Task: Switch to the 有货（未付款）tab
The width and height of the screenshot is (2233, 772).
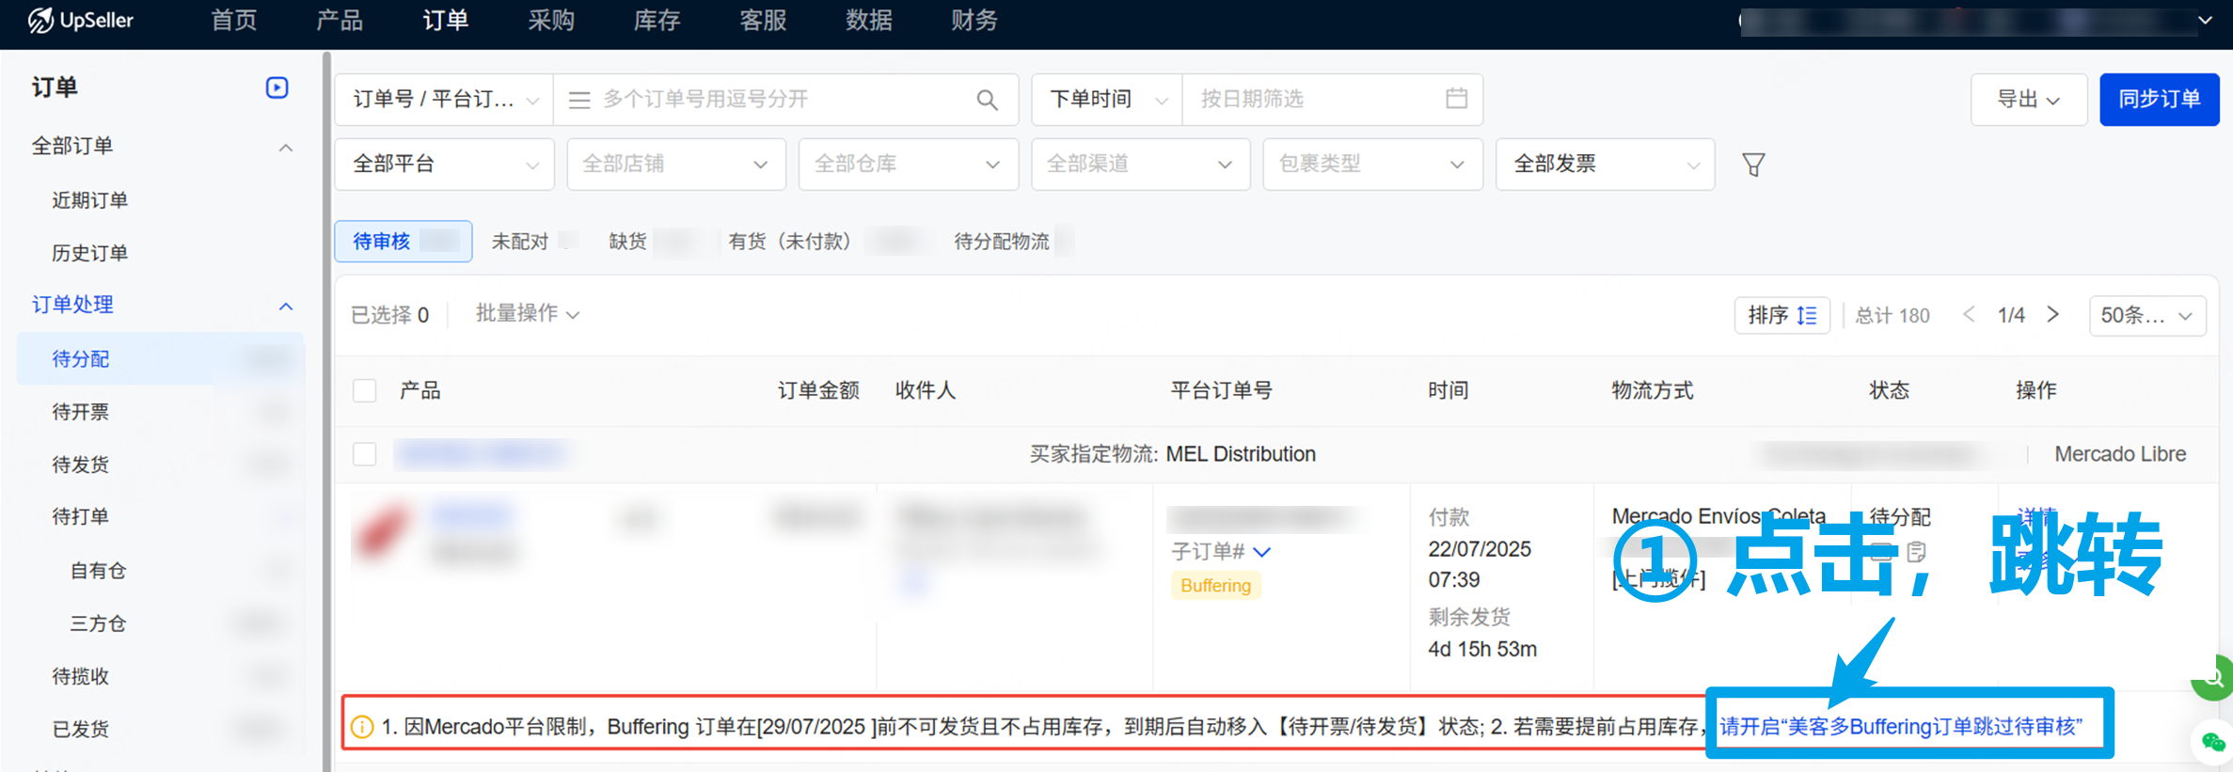Action: (790, 242)
